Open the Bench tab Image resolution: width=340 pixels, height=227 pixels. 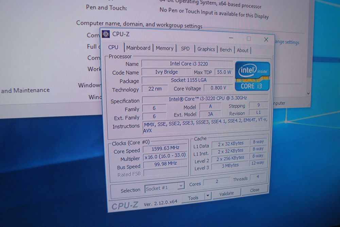[225, 50]
